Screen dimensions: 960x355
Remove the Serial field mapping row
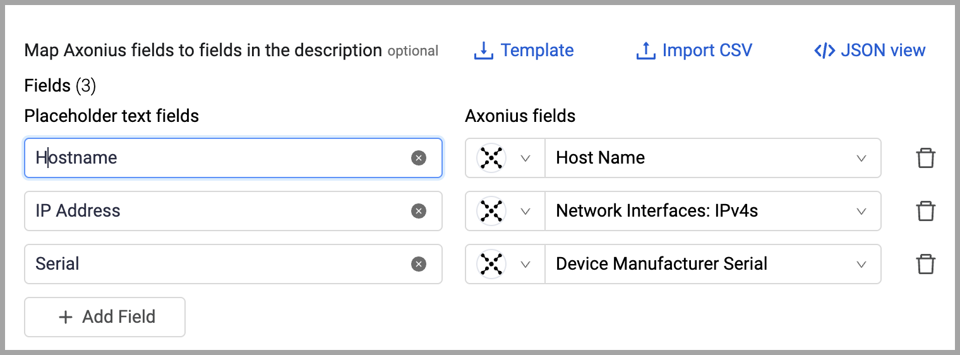(925, 264)
